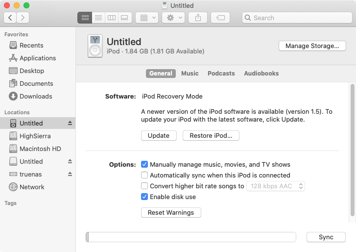The image size is (356, 252).
Task: Open the 128 kbps AAC bit rate dropdown
Action: 276,186
